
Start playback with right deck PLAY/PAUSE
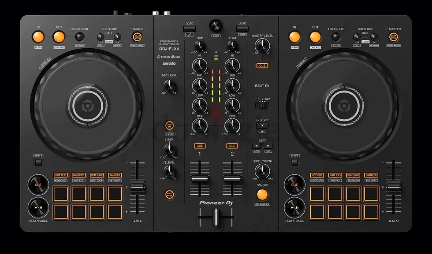pos(294,208)
